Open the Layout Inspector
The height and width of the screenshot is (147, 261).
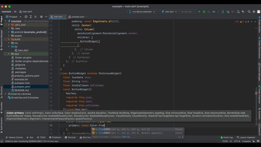coord(246,138)
